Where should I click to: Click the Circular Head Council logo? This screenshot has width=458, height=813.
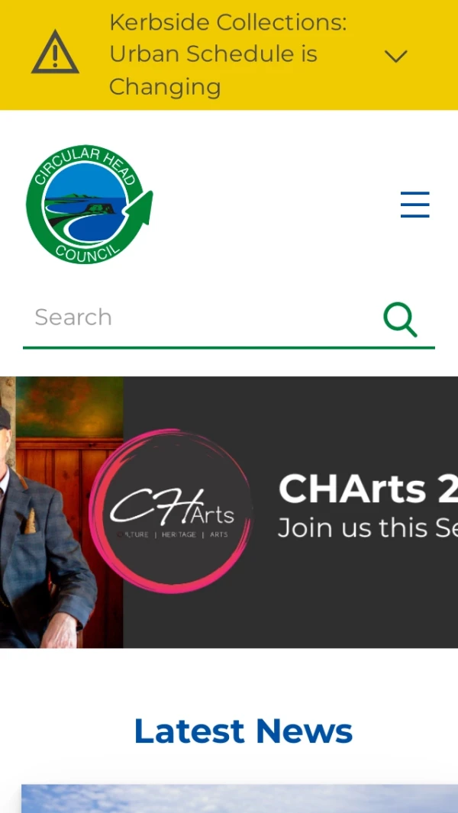pos(89,205)
